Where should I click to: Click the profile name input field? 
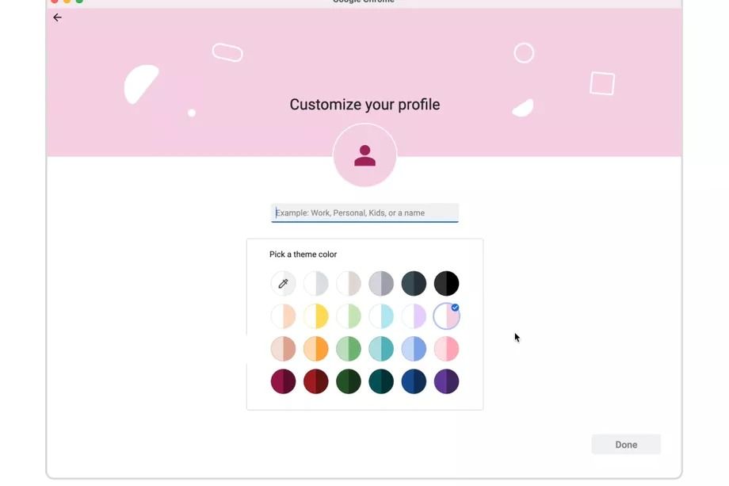click(364, 212)
